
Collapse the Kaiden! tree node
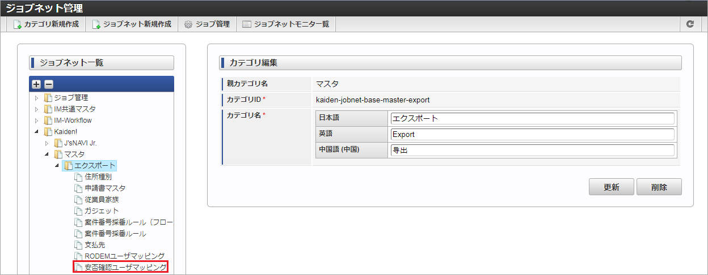(x=37, y=132)
